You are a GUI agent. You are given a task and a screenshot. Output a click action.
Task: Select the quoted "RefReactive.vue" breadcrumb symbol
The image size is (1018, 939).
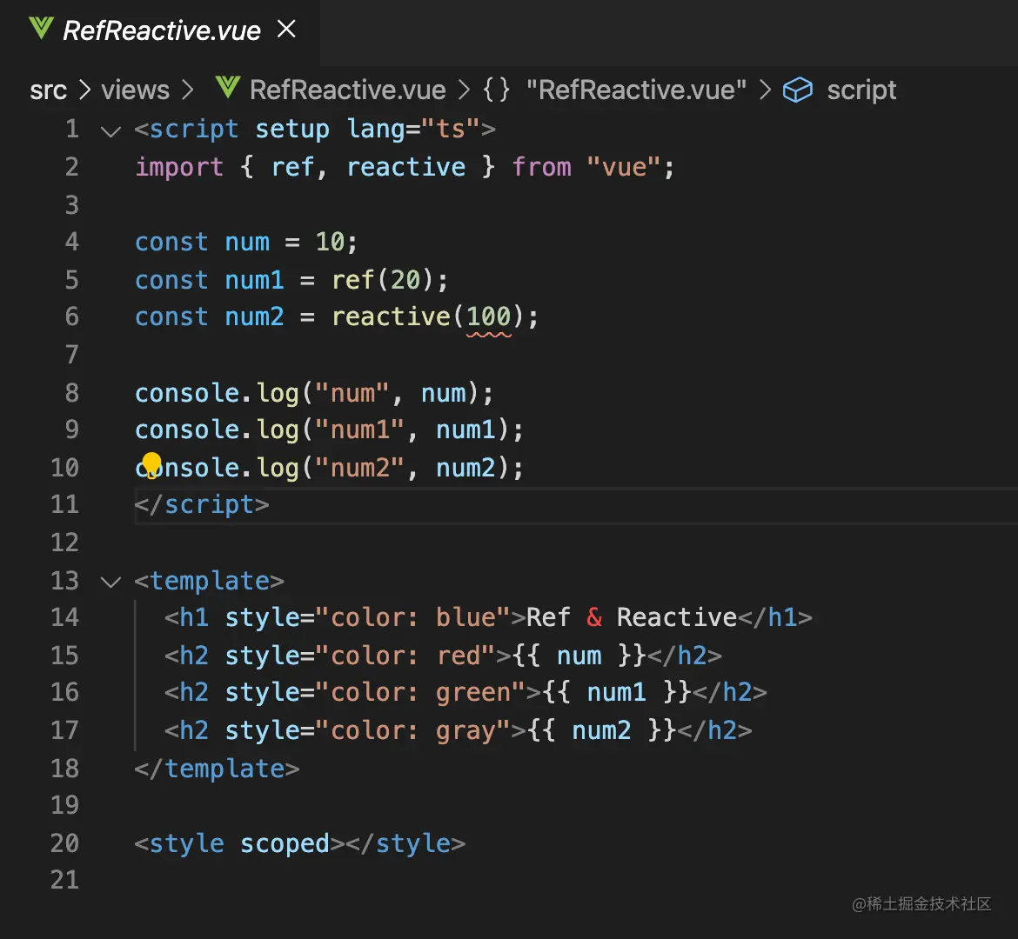click(x=636, y=90)
